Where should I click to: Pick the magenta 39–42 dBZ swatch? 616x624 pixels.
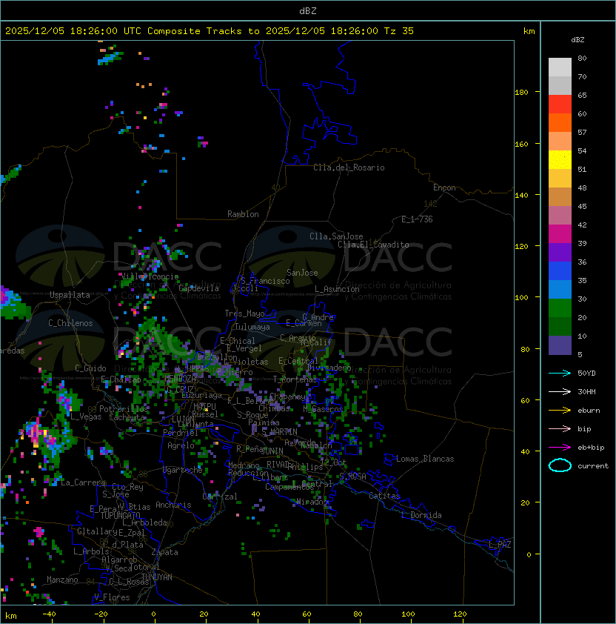coord(560,234)
